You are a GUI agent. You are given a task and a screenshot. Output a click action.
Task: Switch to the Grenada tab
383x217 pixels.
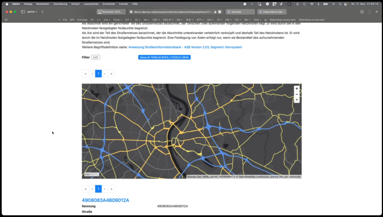point(240,12)
